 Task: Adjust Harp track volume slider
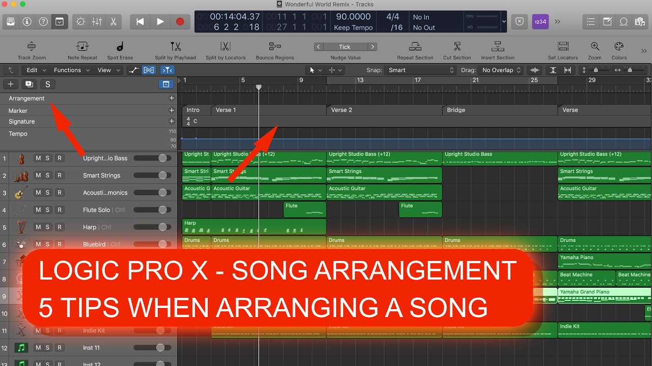tap(153, 227)
